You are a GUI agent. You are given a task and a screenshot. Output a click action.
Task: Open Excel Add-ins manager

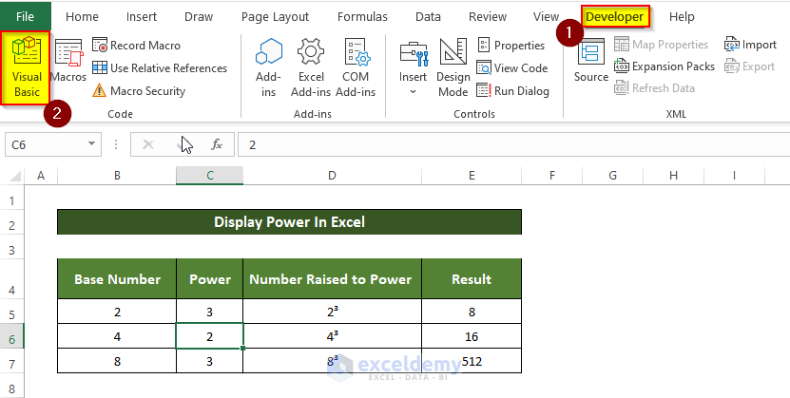tap(311, 67)
